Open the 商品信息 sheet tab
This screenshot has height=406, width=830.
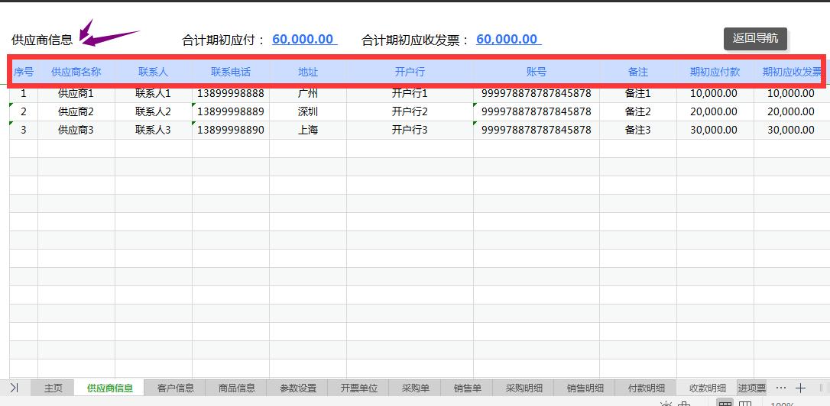[237, 388]
